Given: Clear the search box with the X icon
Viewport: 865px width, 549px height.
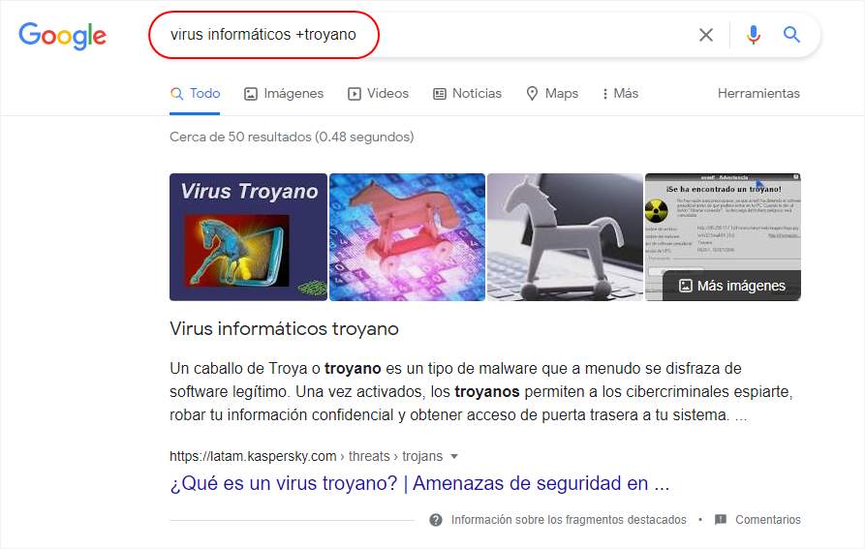Looking at the screenshot, I should (705, 35).
